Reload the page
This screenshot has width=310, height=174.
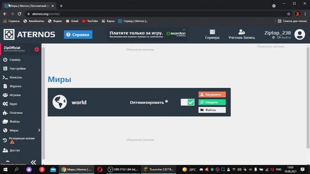(19, 14)
